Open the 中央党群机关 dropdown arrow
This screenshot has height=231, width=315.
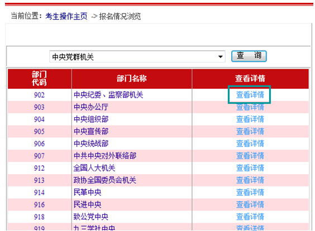[221, 57]
